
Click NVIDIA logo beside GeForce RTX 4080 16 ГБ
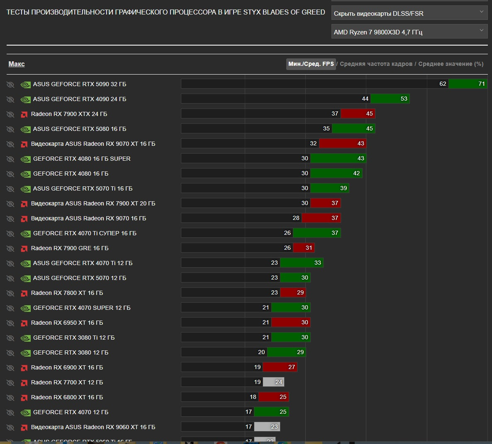click(25, 174)
